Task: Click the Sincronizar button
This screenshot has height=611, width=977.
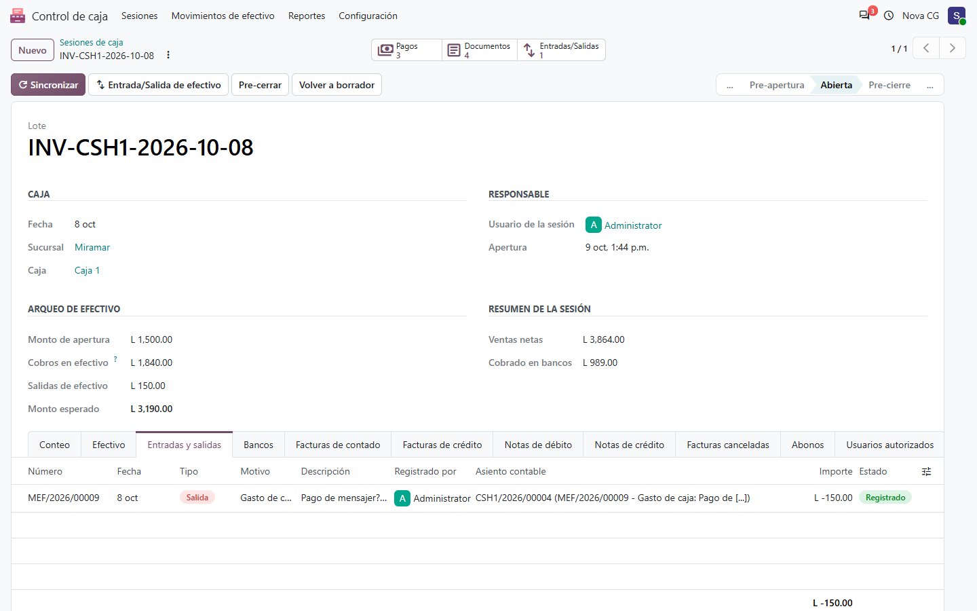Action: (48, 85)
